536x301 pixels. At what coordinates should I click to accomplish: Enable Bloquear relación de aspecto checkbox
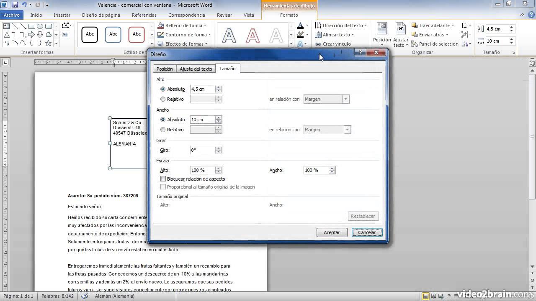tap(163, 179)
